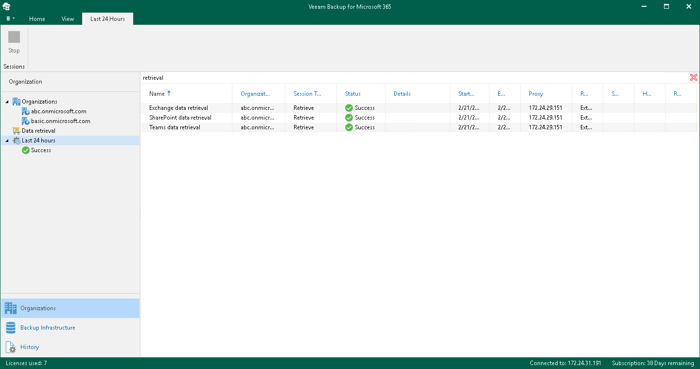
Task: Click the Success status icon for SharePoint data retrieval
Action: 349,118
